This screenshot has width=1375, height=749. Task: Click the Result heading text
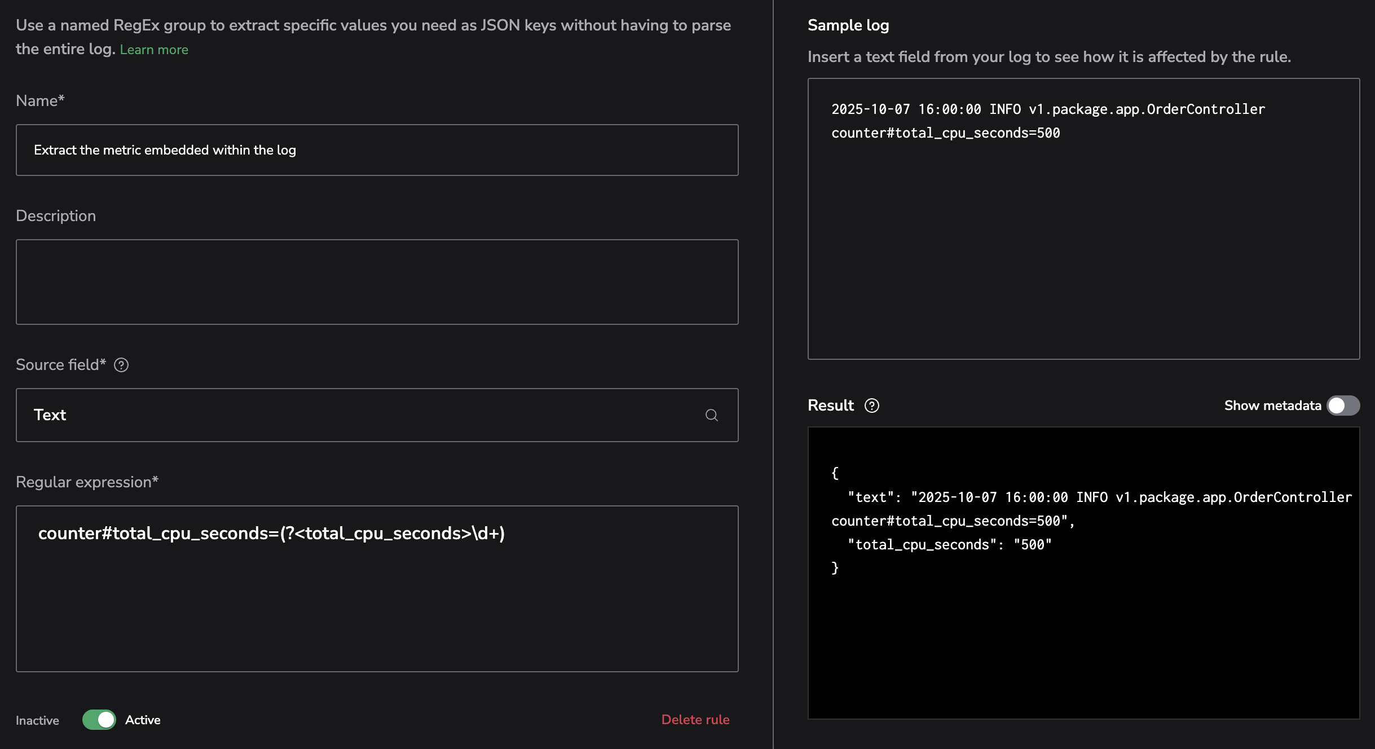830,406
